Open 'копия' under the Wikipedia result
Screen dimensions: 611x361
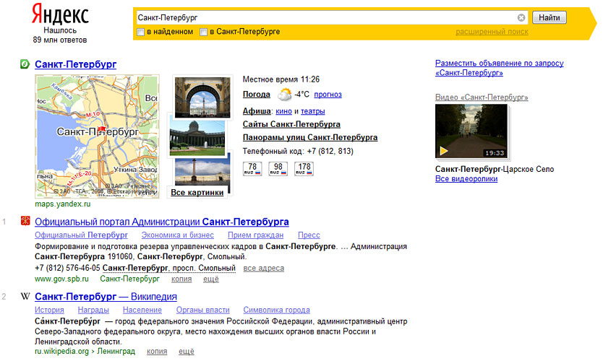click(157, 352)
